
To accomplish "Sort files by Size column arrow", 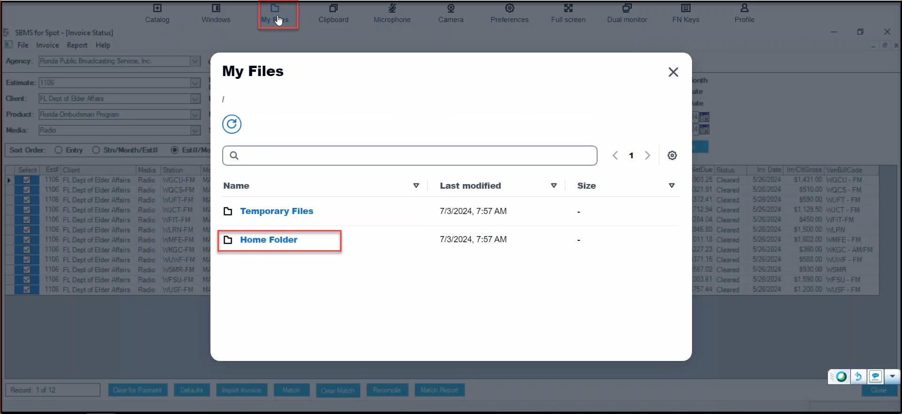I will 672,186.
